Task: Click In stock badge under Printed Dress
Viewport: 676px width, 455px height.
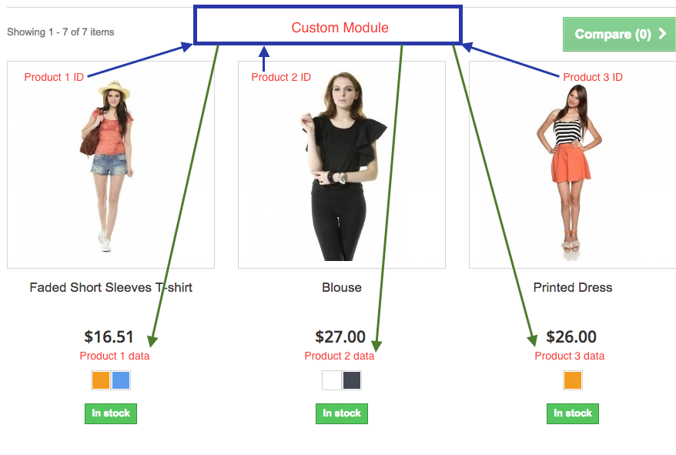Action: 573,413
